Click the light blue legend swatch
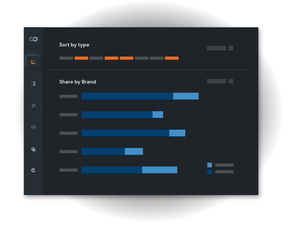 coord(209,165)
